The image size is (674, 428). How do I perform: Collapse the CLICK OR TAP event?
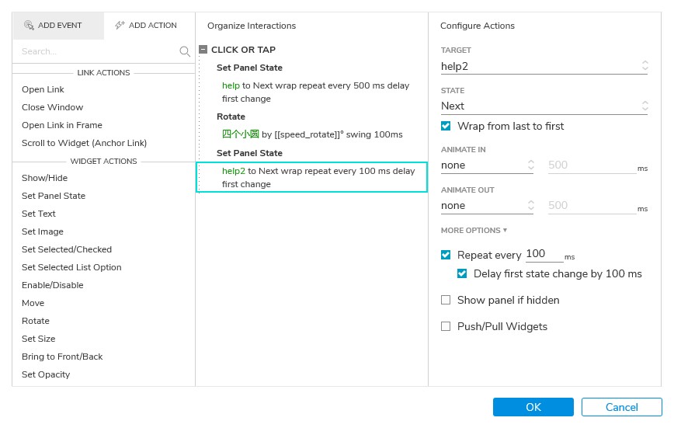[203, 50]
